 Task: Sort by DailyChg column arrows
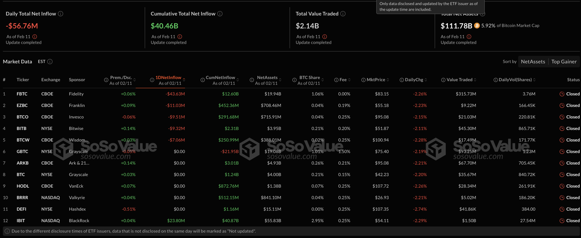[426, 80]
